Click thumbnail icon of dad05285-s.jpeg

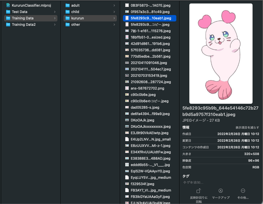coord(127,107)
